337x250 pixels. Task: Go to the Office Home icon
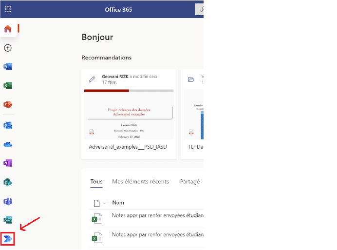8,29
